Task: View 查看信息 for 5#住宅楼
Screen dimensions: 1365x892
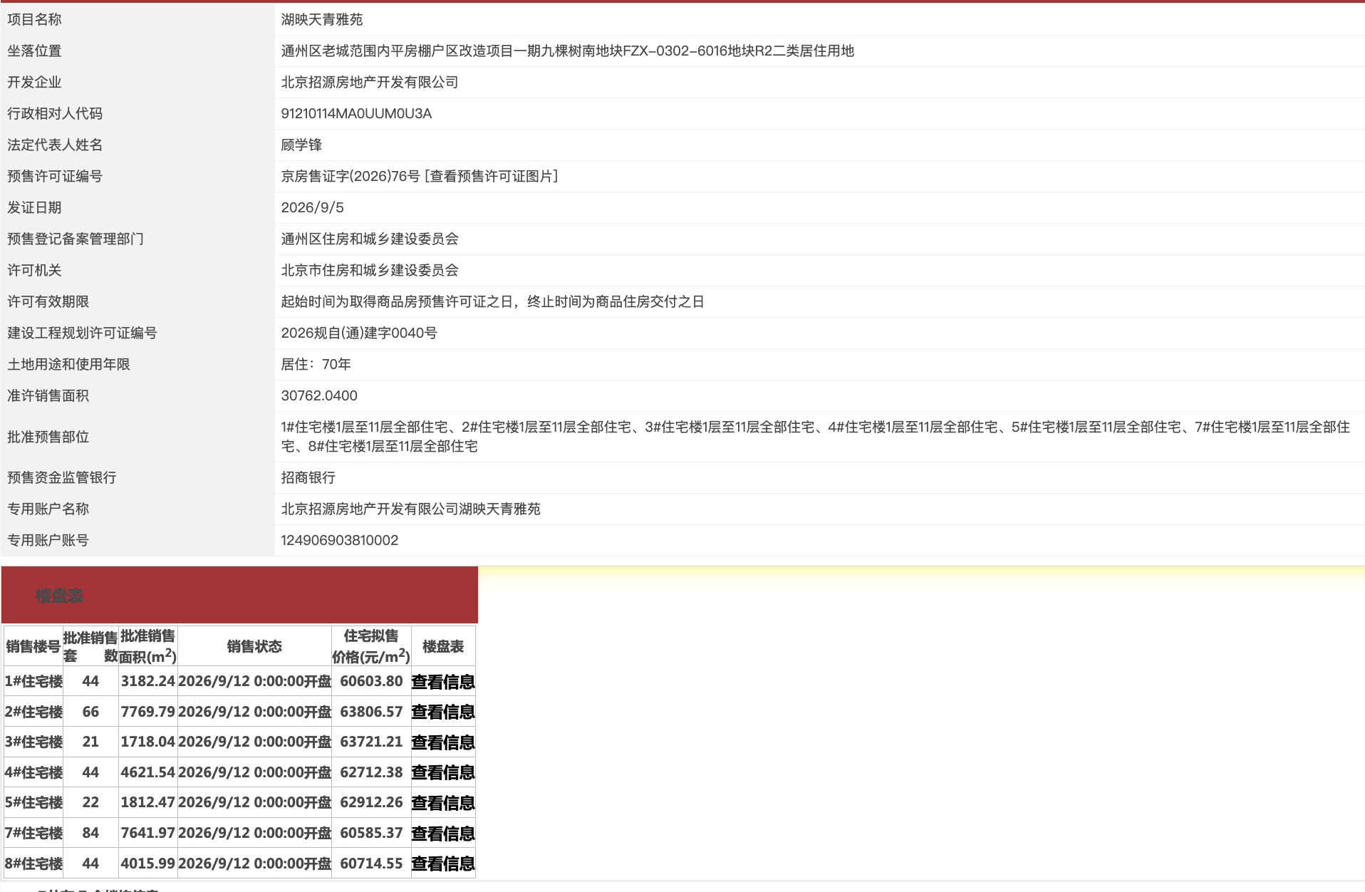Action: (x=443, y=803)
